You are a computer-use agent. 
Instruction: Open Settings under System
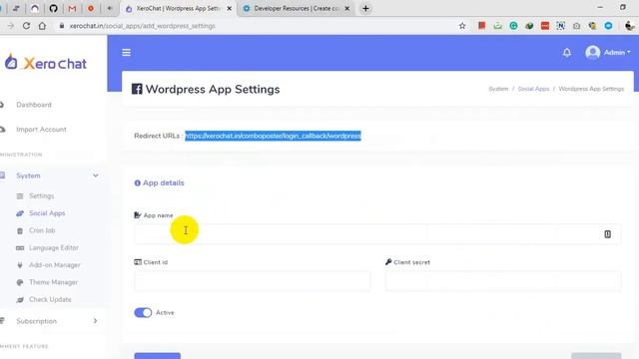41,196
